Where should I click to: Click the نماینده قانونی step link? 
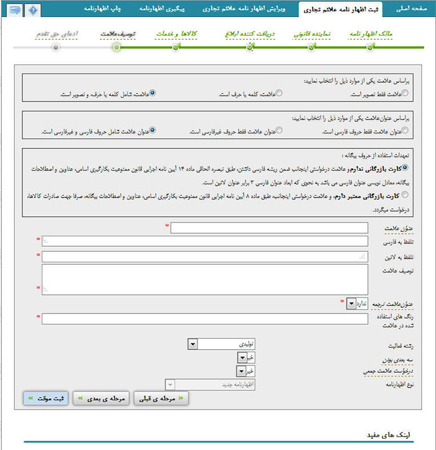click(x=312, y=34)
